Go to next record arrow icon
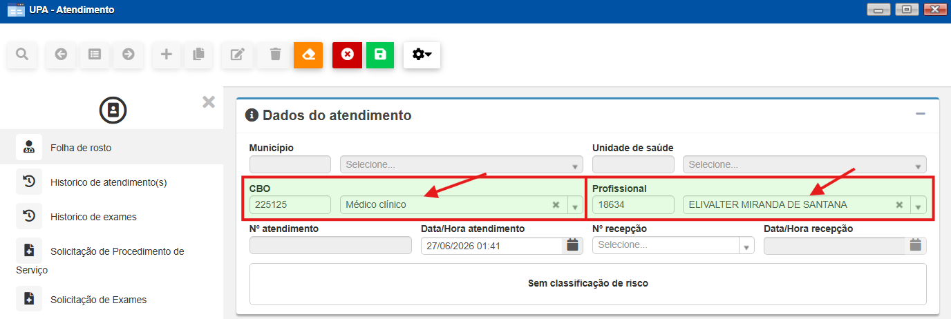The height and width of the screenshot is (319, 951). 129,55
